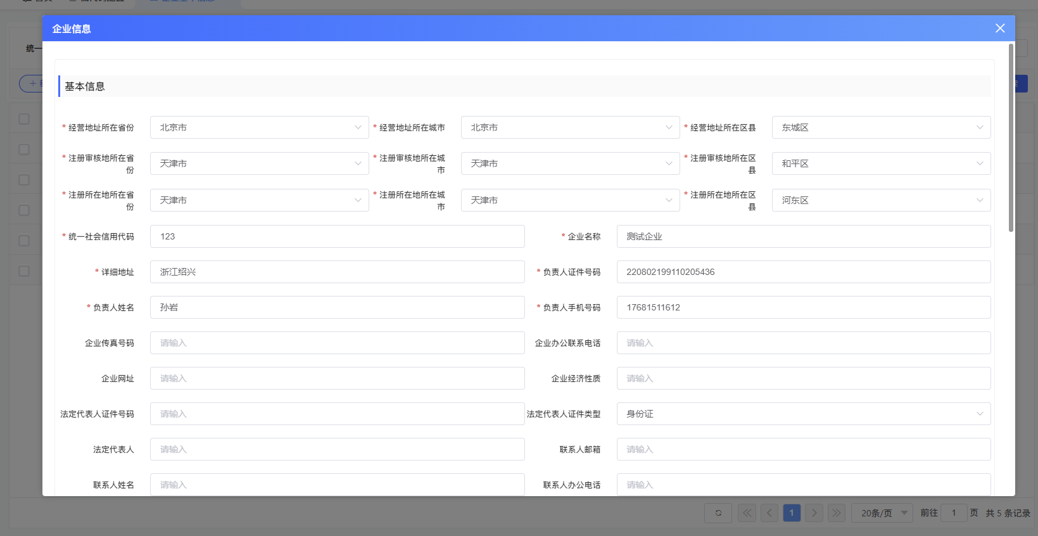Click the 法定代表人 name input field
Image resolution: width=1038 pixels, height=536 pixels.
(337, 449)
